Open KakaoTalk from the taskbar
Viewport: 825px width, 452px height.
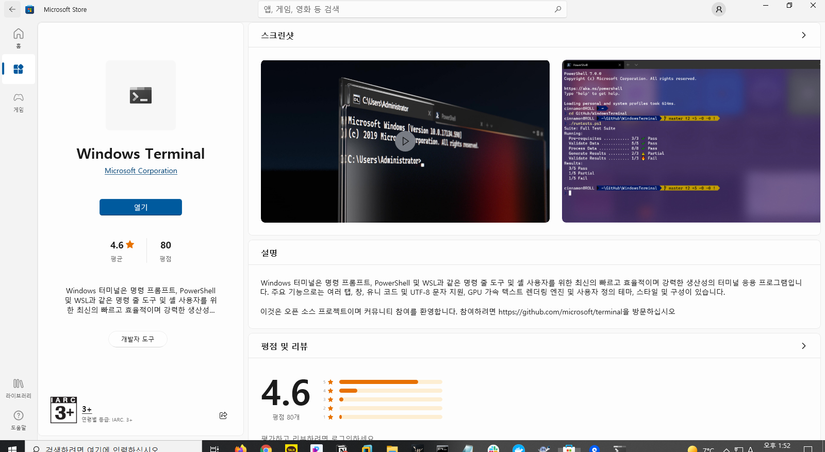pos(291,448)
